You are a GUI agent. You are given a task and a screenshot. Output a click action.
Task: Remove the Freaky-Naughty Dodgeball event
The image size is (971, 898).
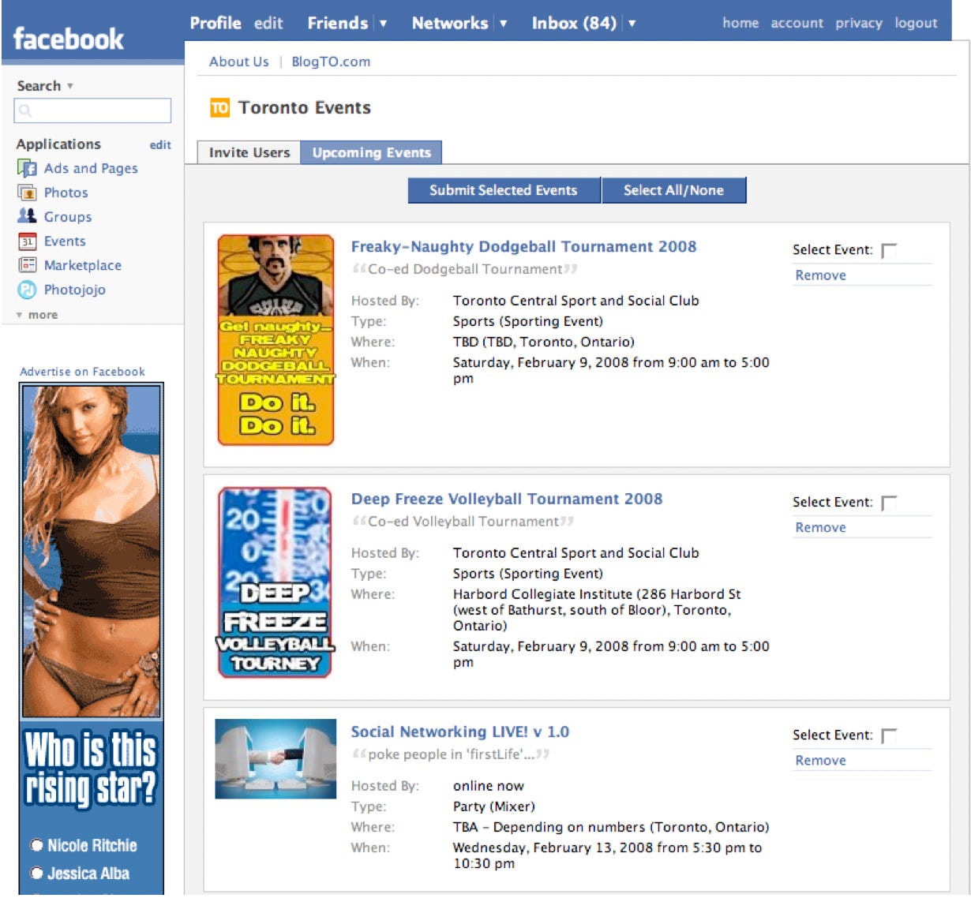coord(820,275)
